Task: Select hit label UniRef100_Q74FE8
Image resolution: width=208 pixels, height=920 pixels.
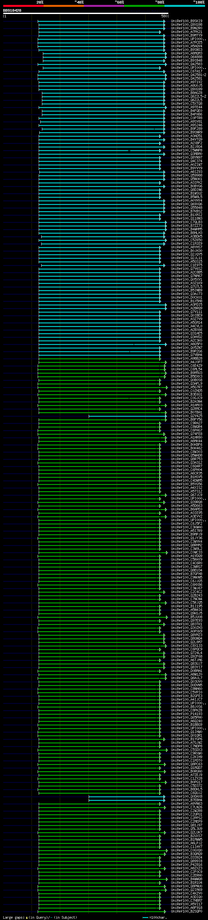Action: click(x=186, y=434)
